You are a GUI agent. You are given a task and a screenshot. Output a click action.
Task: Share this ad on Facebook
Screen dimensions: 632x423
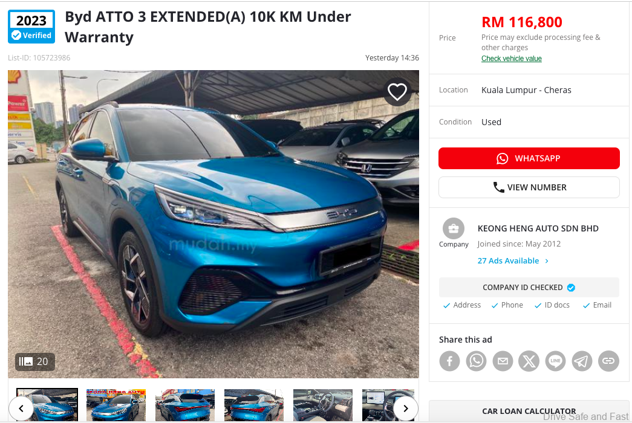[x=449, y=361]
